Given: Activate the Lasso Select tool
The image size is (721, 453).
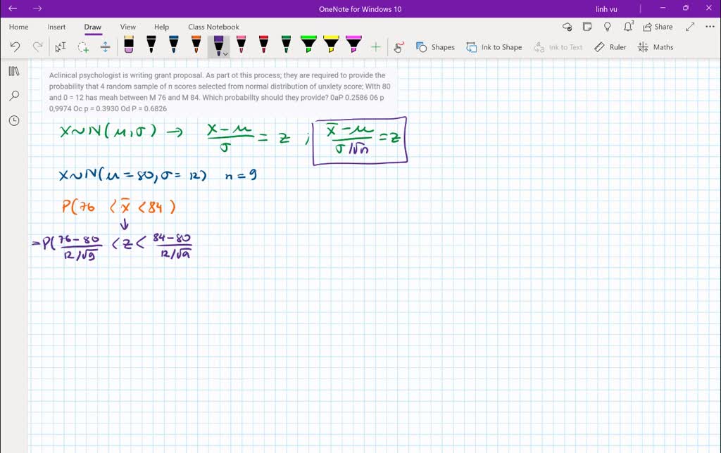Looking at the screenshot, I should tap(83, 47).
